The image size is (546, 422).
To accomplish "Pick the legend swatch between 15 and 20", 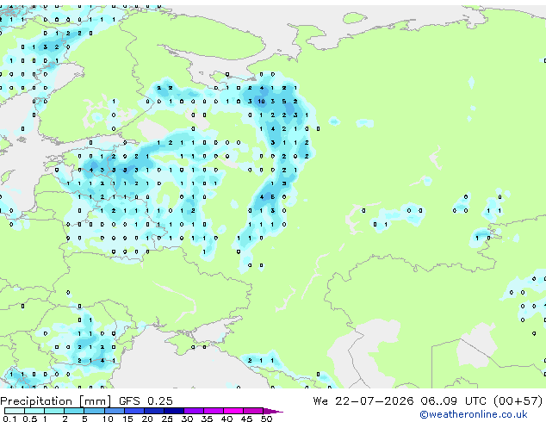I will click(x=133, y=411).
